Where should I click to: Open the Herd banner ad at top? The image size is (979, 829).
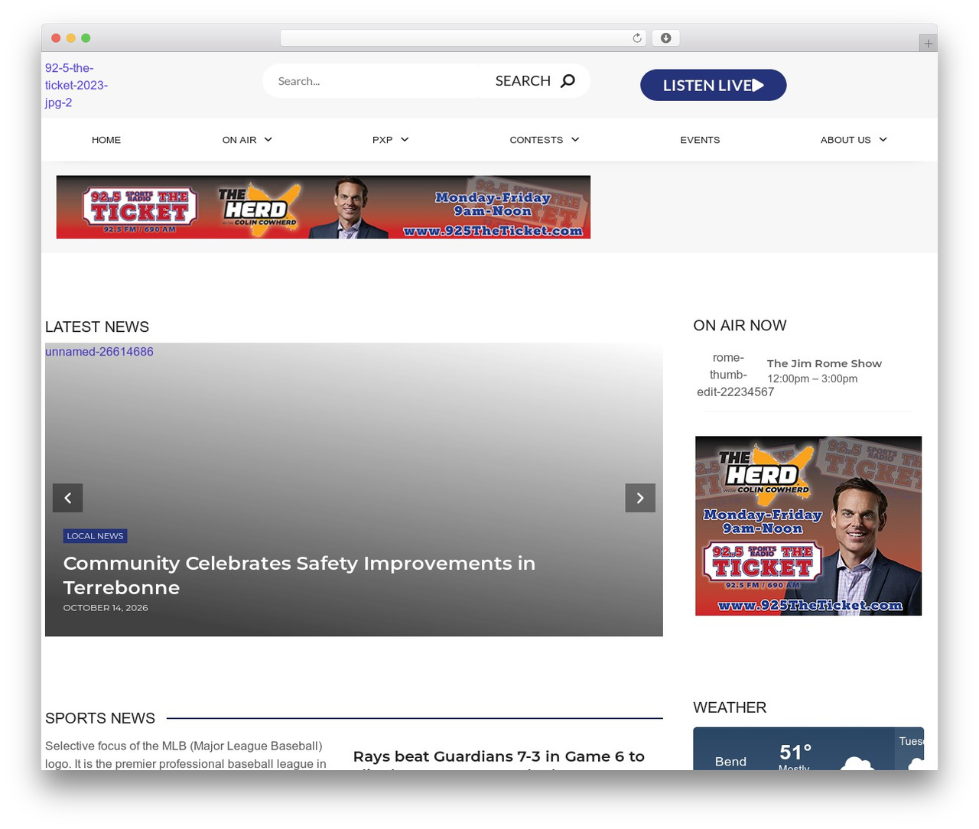[324, 206]
